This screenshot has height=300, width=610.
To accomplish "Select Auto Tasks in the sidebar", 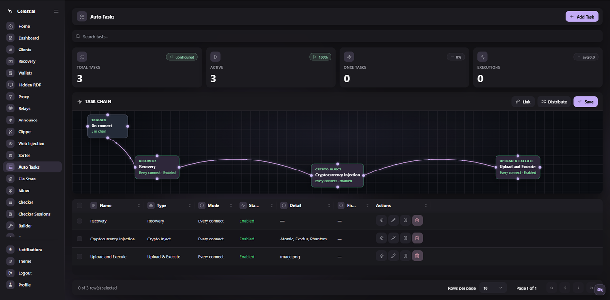I will pyautogui.click(x=32, y=167).
